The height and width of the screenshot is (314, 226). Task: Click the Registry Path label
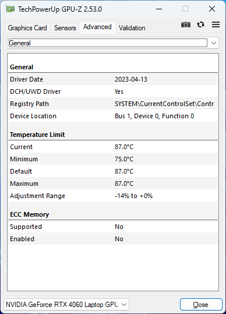(30, 104)
